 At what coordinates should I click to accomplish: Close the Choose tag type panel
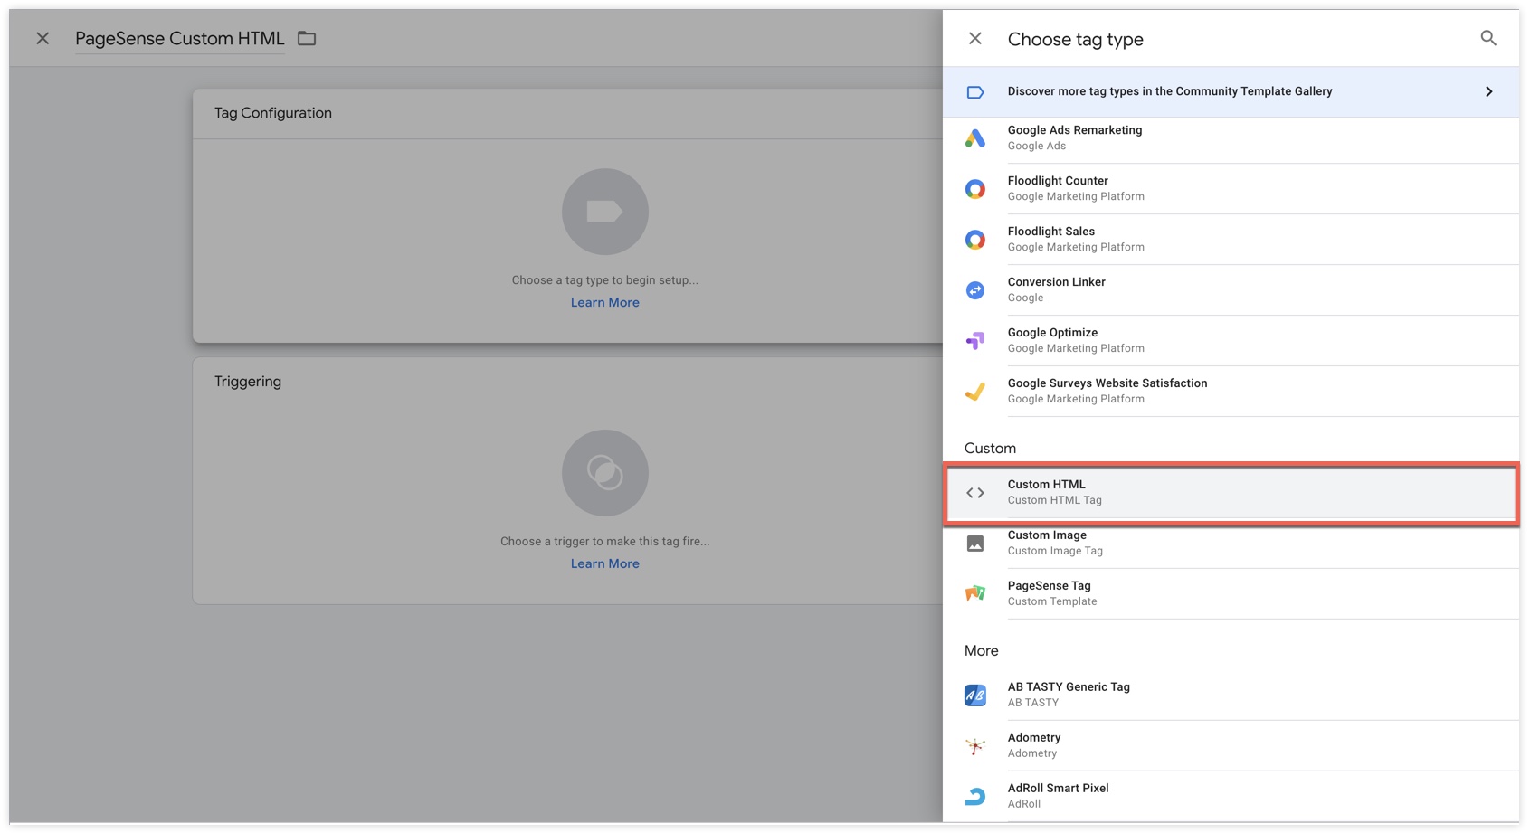click(974, 38)
